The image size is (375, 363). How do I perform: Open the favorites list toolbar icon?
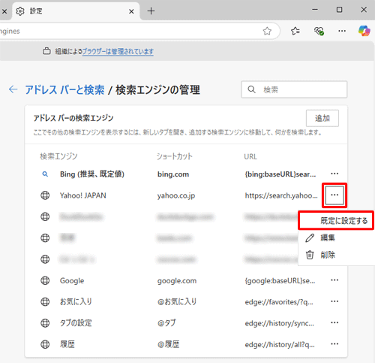coord(295,31)
